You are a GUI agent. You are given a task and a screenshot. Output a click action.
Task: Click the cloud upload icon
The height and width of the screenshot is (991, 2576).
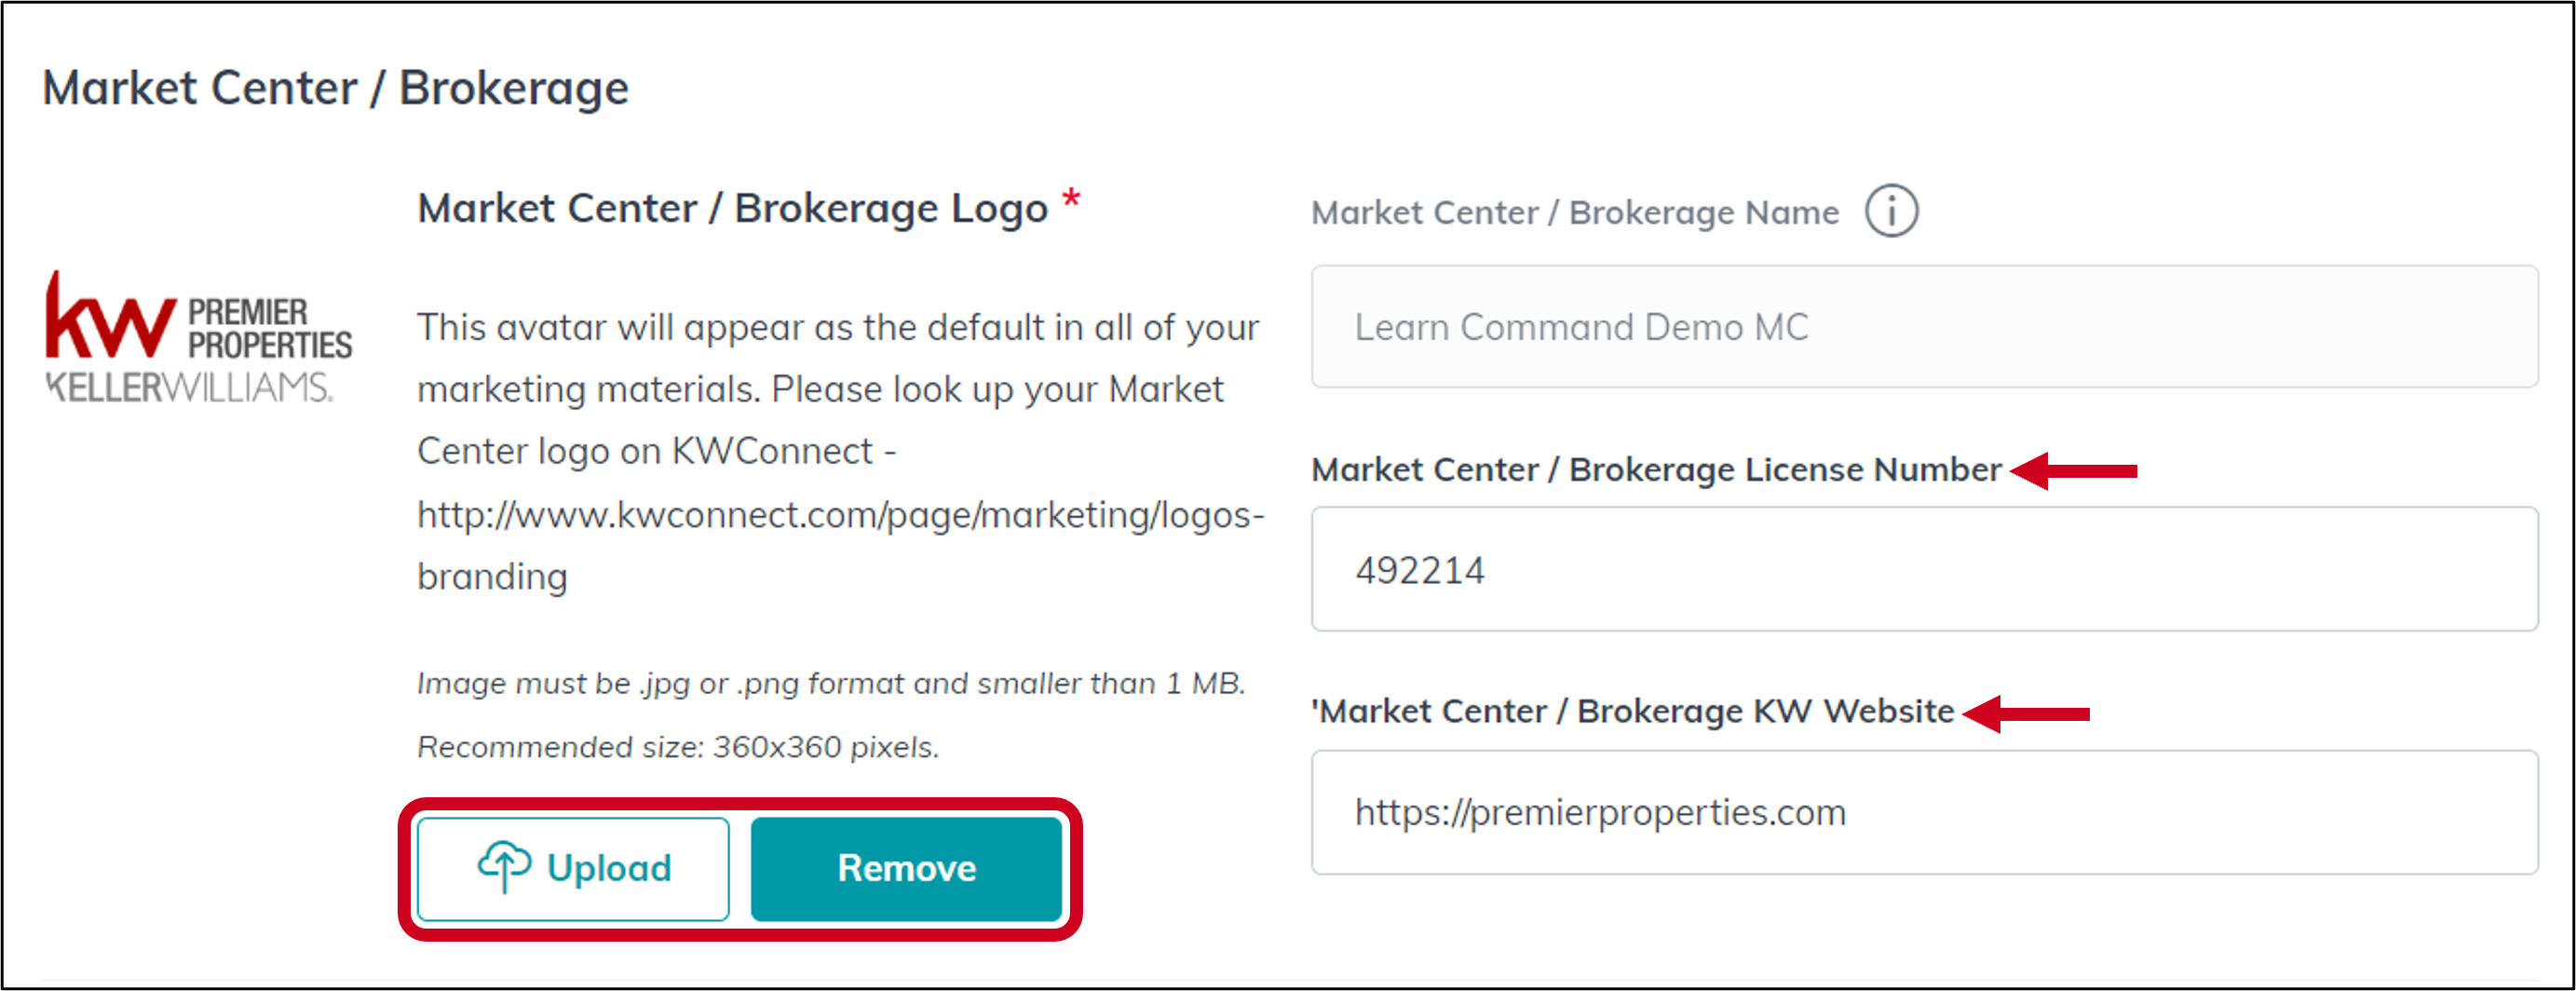(503, 866)
